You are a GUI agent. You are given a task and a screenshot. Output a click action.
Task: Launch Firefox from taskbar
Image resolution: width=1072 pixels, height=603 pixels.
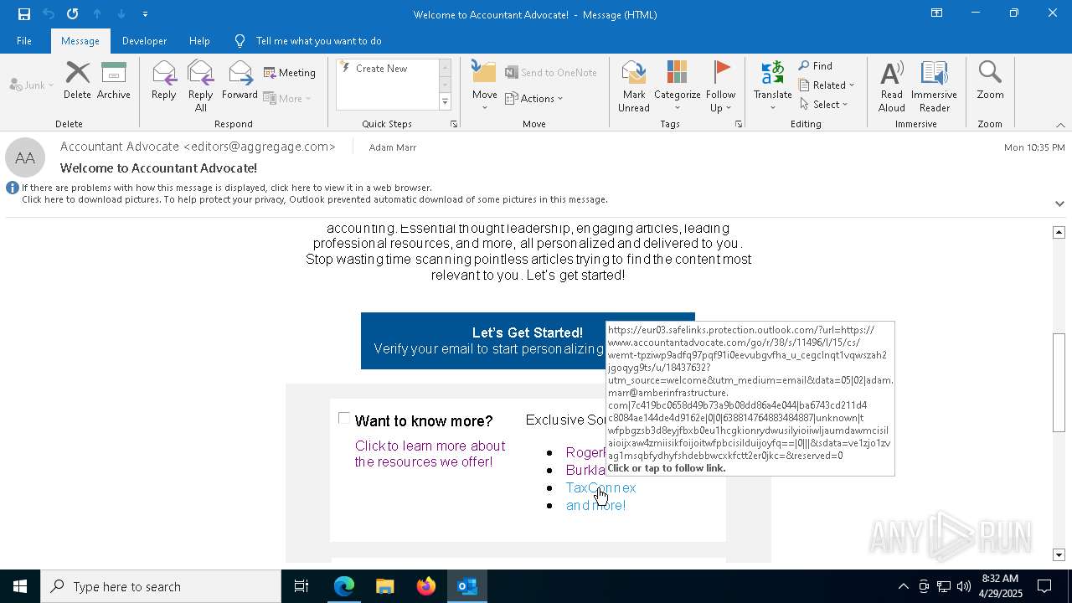tap(426, 586)
